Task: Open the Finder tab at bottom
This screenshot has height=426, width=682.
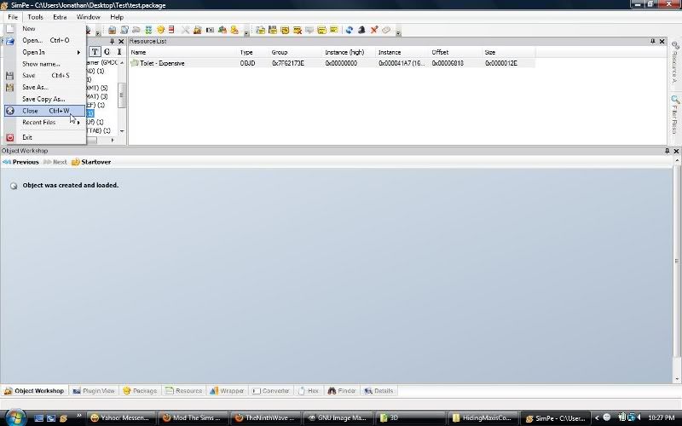Action: [342, 391]
